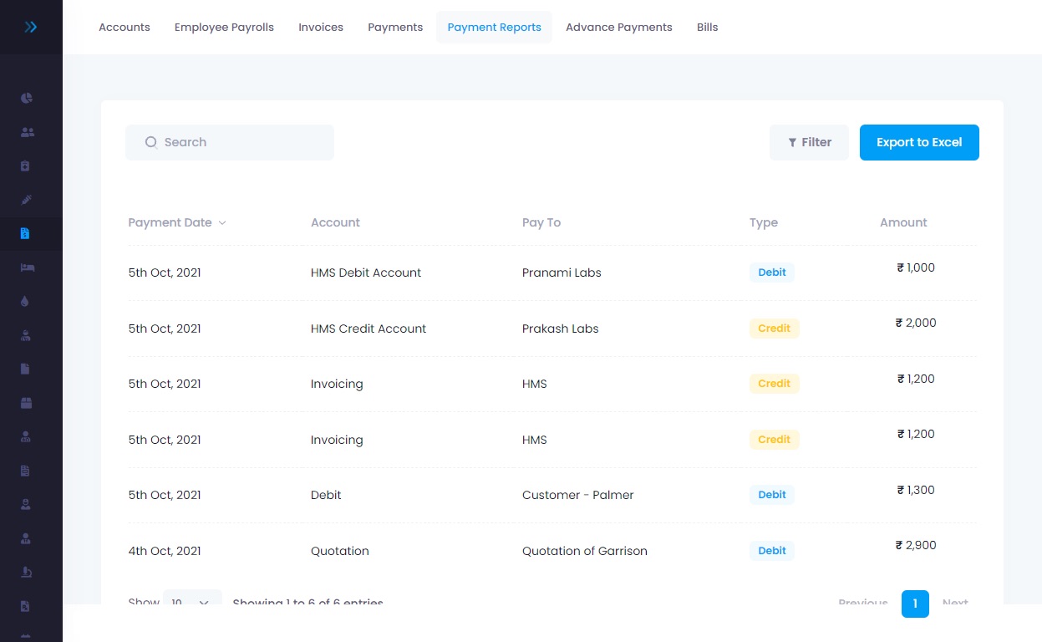Viewport: 1042px width, 642px height.
Task: Expand the sidebar using the double chevron
Action: coord(31,27)
